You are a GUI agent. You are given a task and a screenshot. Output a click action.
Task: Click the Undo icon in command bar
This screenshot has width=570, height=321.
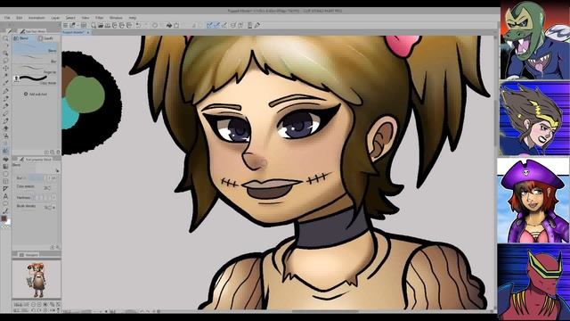pos(138,25)
